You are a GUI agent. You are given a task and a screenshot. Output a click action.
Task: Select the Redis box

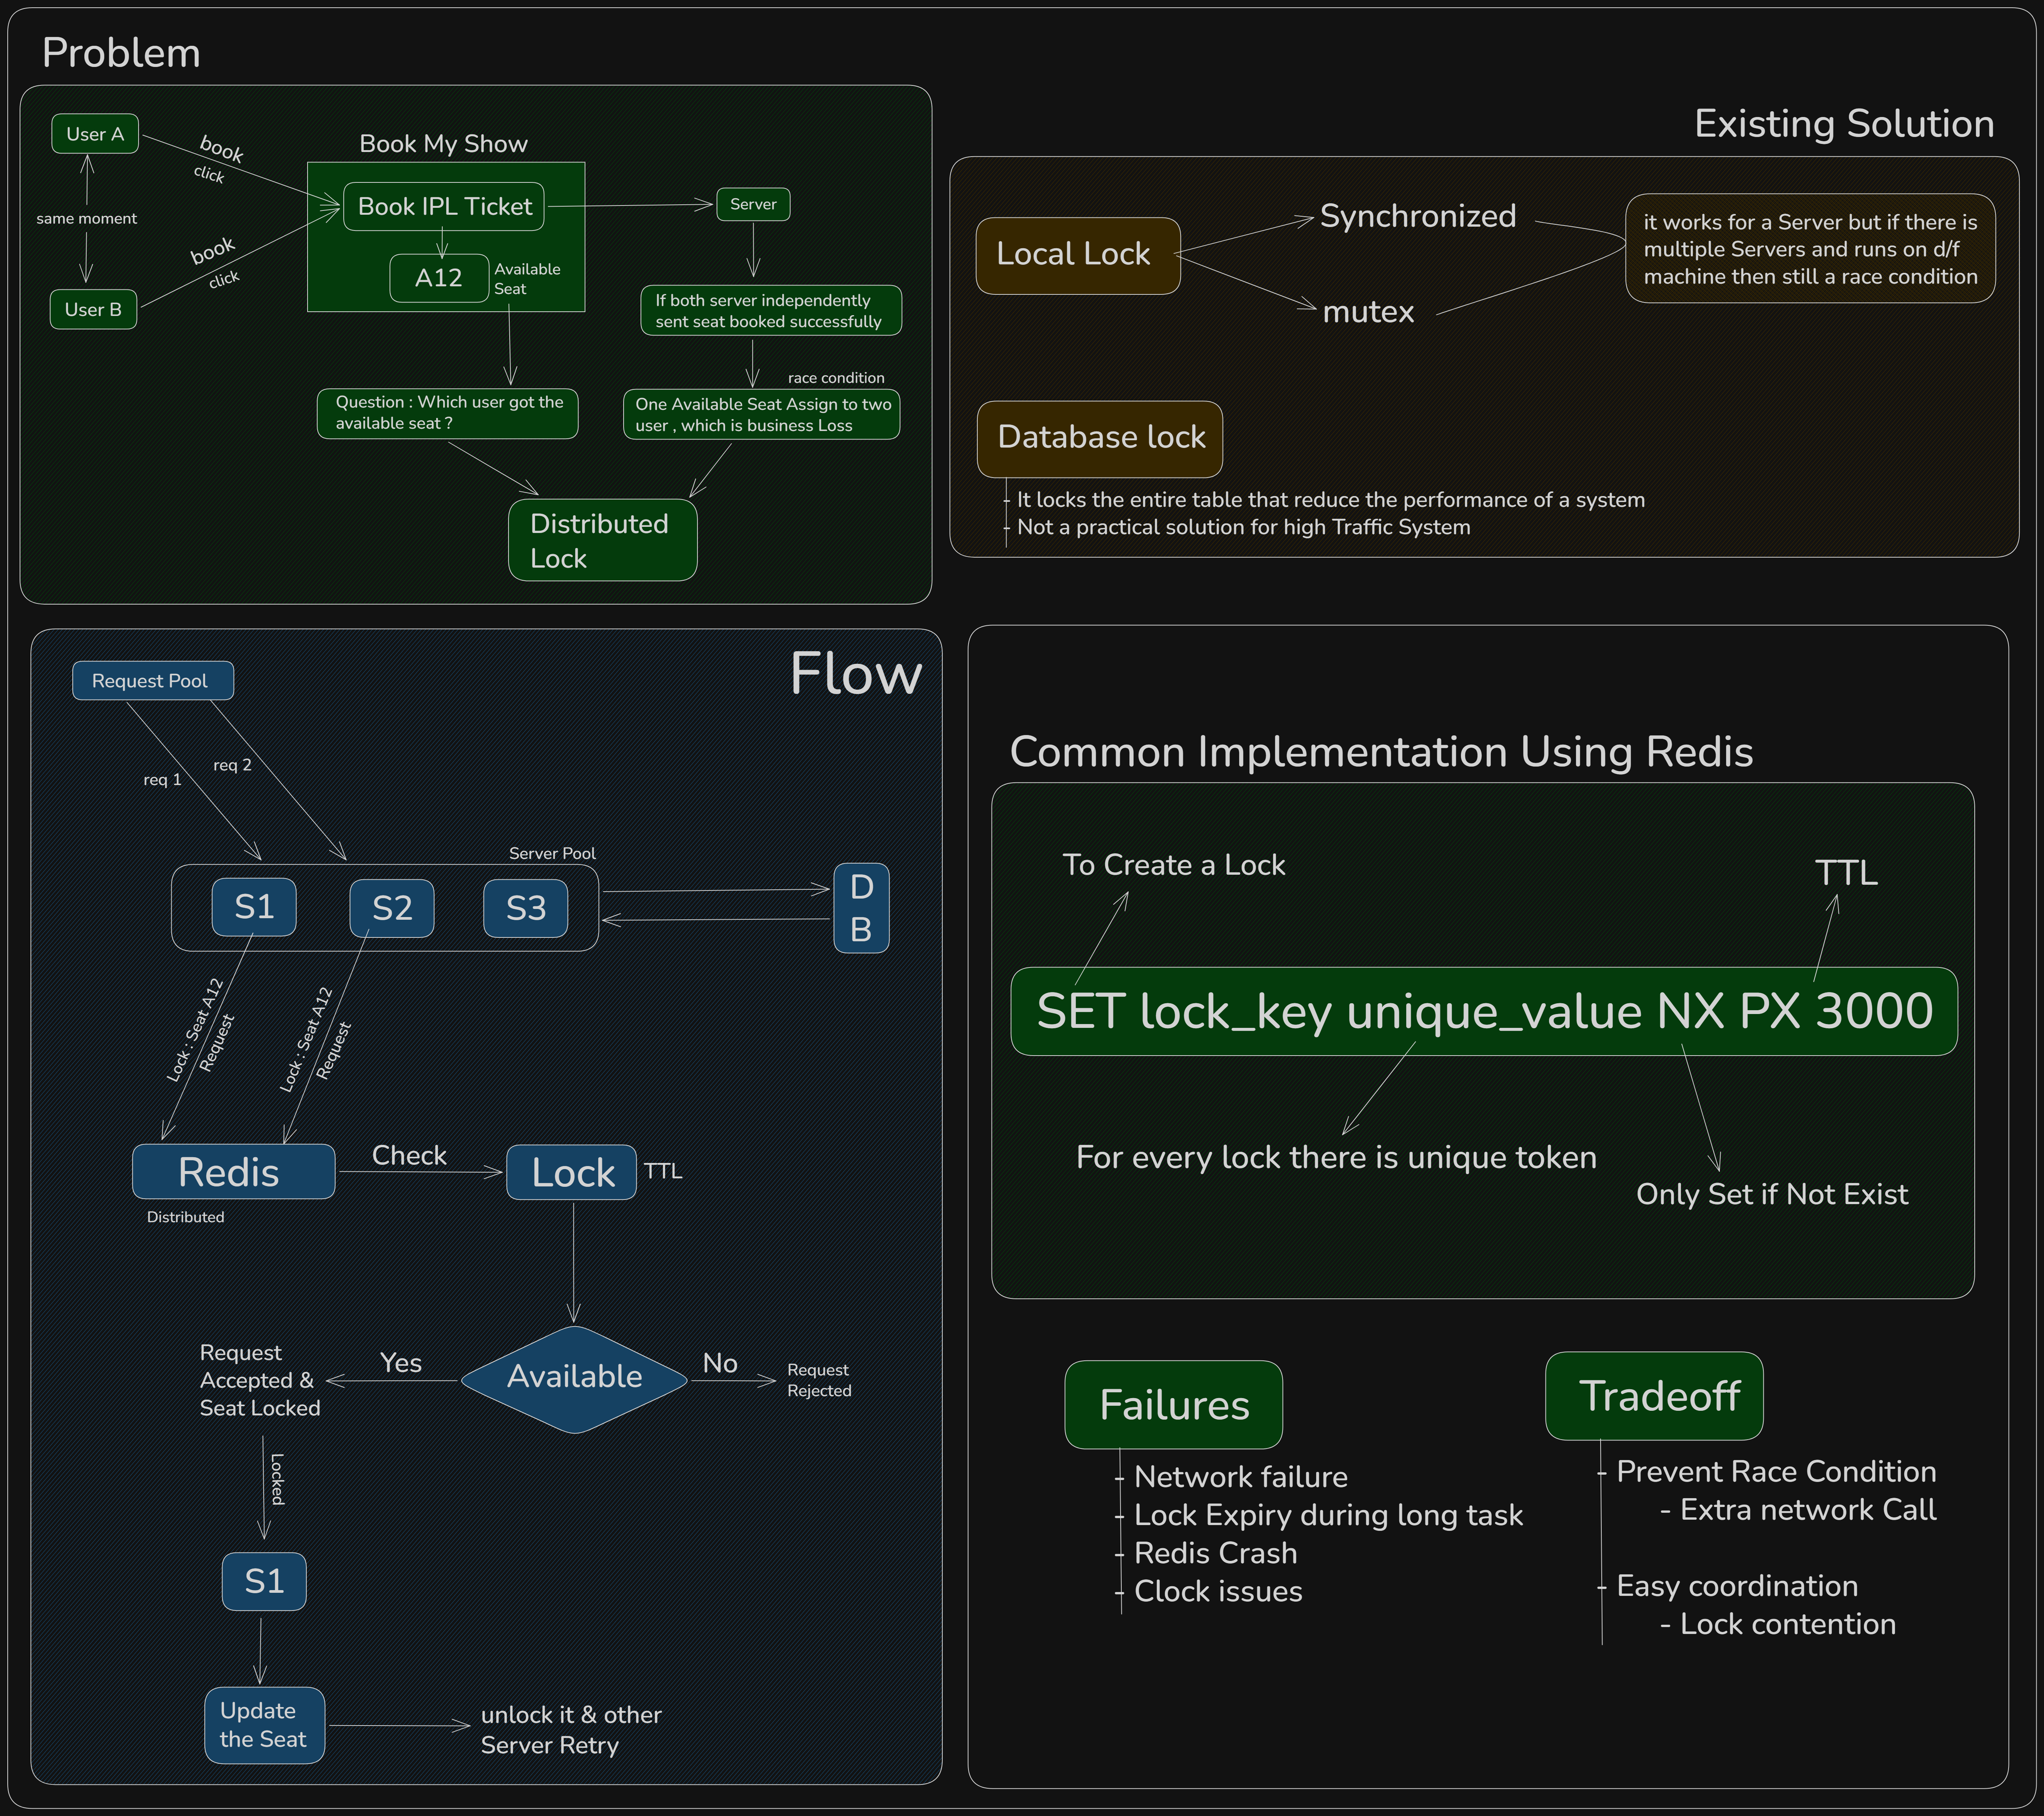[234, 1171]
